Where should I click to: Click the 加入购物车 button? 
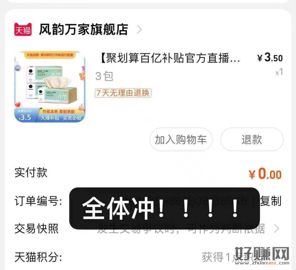point(181,139)
